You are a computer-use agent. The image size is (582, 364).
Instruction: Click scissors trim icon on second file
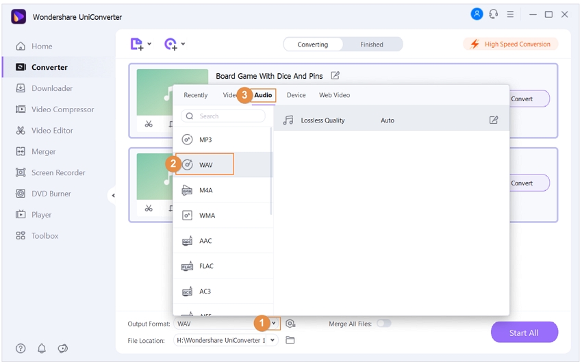click(149, 208)
